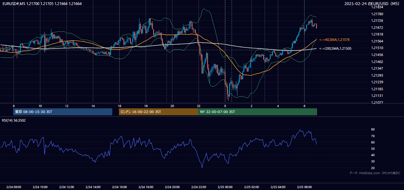404x190 pixels.
Task: Click the bottom date label 2/24 10:00
Action: tap(40, 187)
